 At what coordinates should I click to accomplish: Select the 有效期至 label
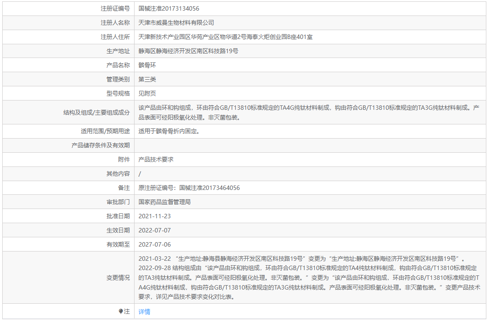tap(118, 244)
